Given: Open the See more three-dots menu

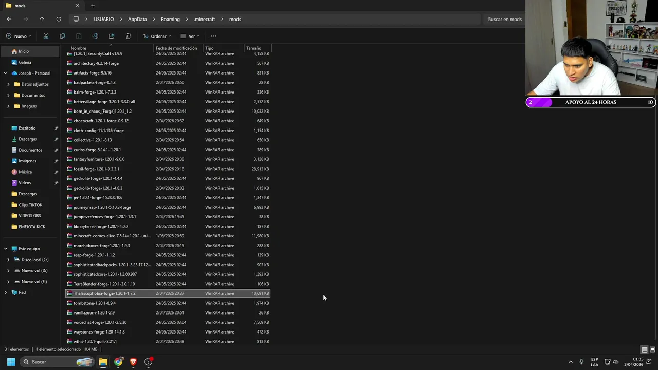Looking at the screenshot, I should click(x=213, y=36).
